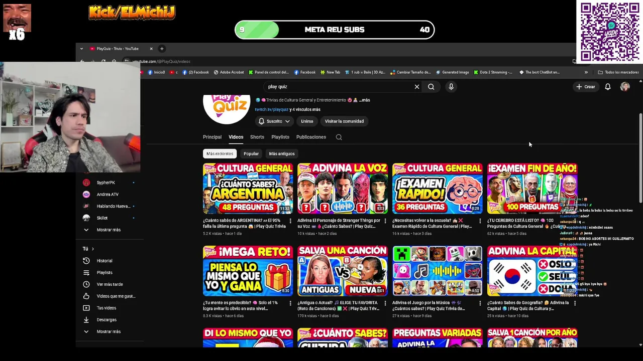Click the page vertical scrollbar

click(x=640, y=158)
